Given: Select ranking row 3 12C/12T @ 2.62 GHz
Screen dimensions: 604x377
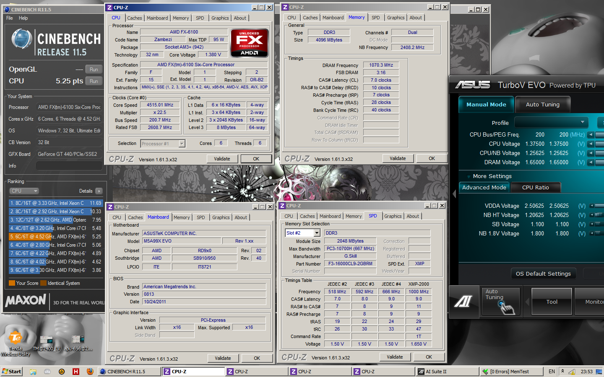Looking at the screenshot, I should point(55,220).
